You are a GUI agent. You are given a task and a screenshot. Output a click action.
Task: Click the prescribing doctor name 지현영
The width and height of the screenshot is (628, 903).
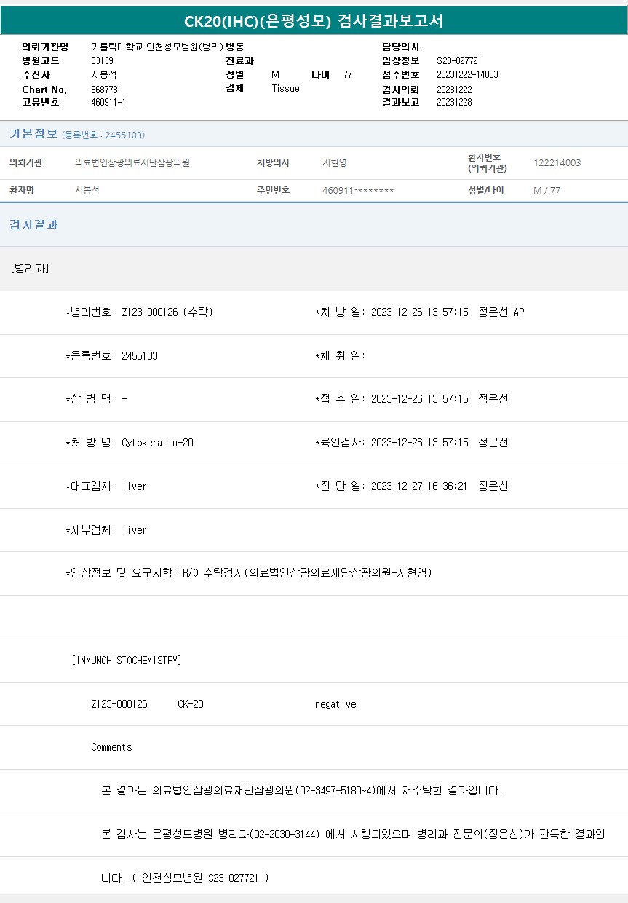[x=335, y=163]
